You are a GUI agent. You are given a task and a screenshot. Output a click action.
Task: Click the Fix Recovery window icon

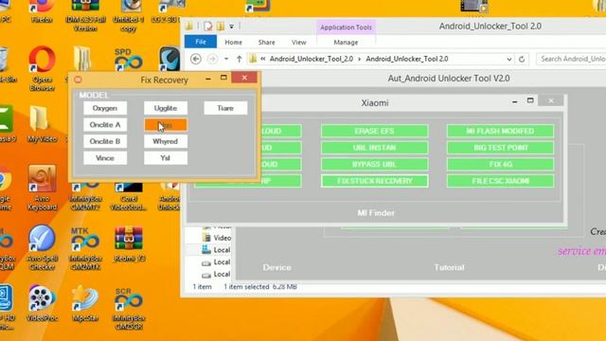tap(78, 80)
